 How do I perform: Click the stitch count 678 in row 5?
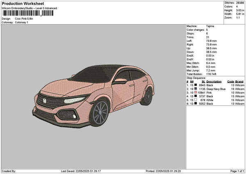pyautogui.click(x=203, y=100)
